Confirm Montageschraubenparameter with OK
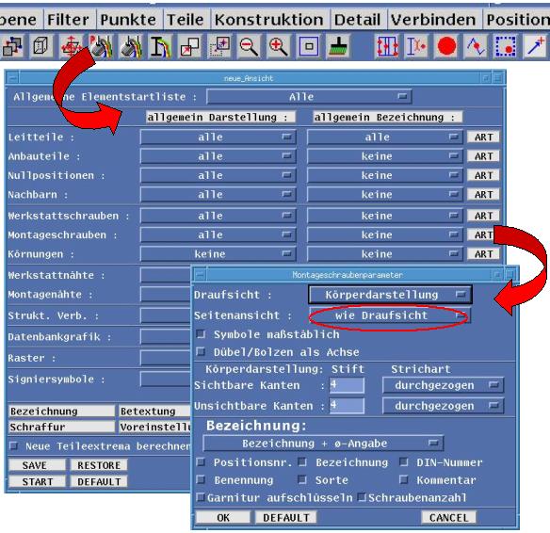The height and width of the screenshot is (533, 550). pyautogui.click(x=223, y=518)
